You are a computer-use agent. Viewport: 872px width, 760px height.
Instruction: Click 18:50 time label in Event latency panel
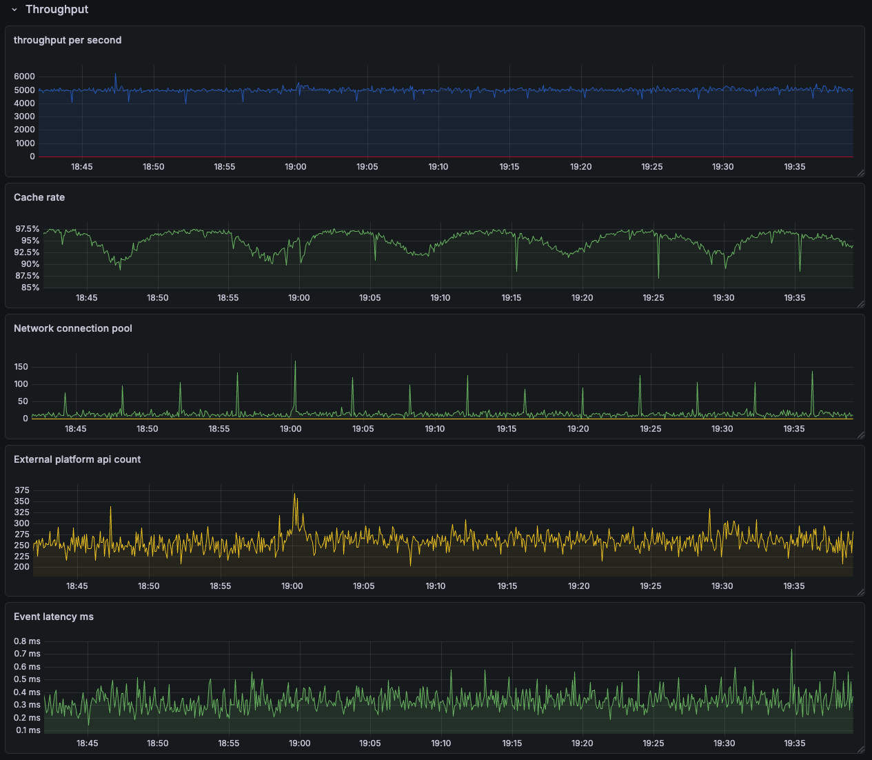tap(158, 743)
